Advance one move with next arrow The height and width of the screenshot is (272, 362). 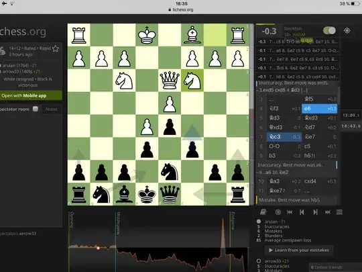coord(315,212)
